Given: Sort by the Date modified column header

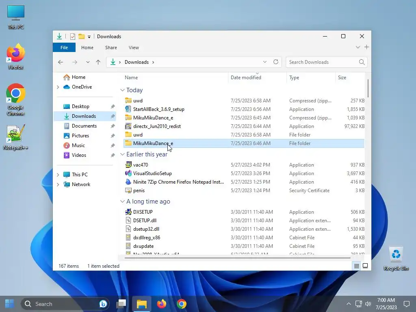Looking at the screenshot, I should 257,78.
